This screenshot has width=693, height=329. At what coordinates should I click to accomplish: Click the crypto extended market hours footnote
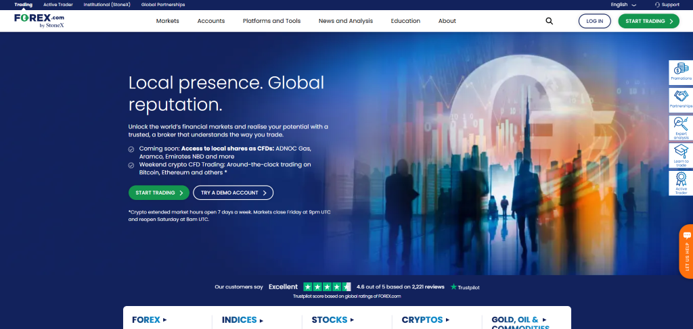229,216
